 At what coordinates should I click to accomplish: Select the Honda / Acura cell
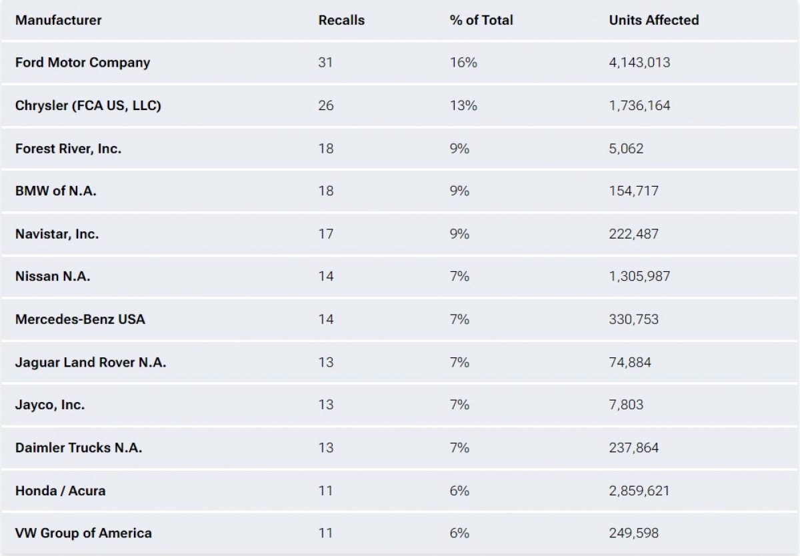60,491
